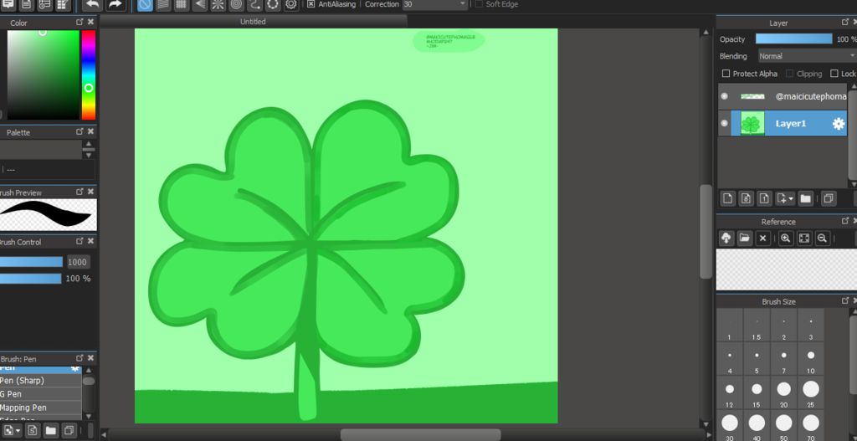Toggle the AntiAliasing checkbox
This screenshot has width=857, height=441.
[x=311, y=4]
